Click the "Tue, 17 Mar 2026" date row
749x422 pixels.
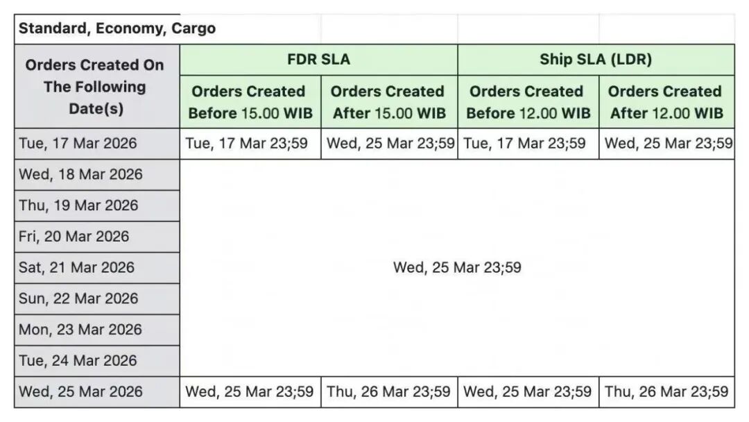(x=78, y=144)
